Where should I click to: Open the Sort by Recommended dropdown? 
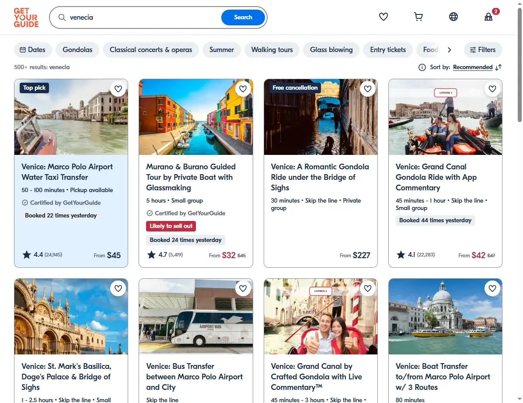(x=473, y=67)
